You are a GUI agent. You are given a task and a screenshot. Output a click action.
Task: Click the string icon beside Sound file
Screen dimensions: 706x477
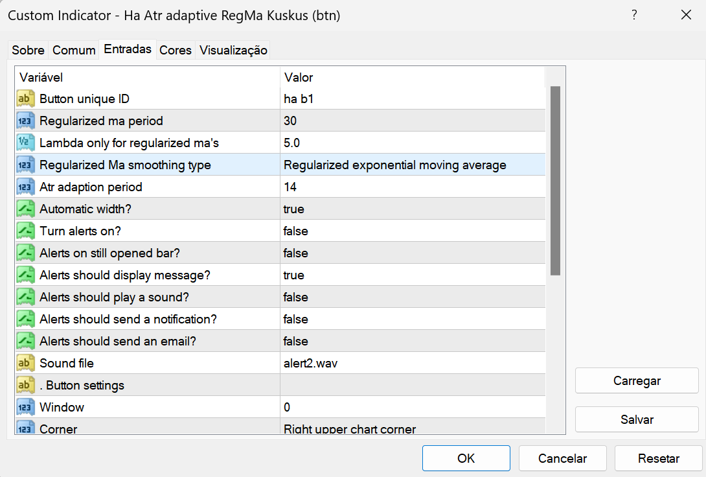click(x=25, y=364)
